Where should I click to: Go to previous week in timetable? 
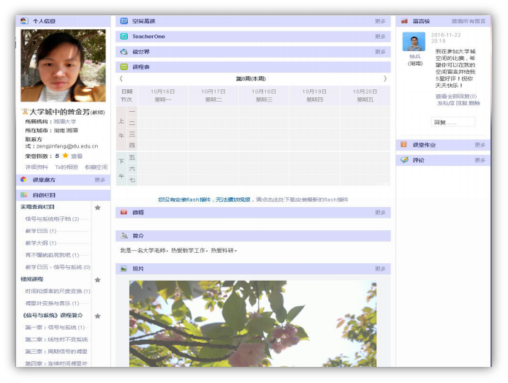pyautogui.click(x=121, y=78)
